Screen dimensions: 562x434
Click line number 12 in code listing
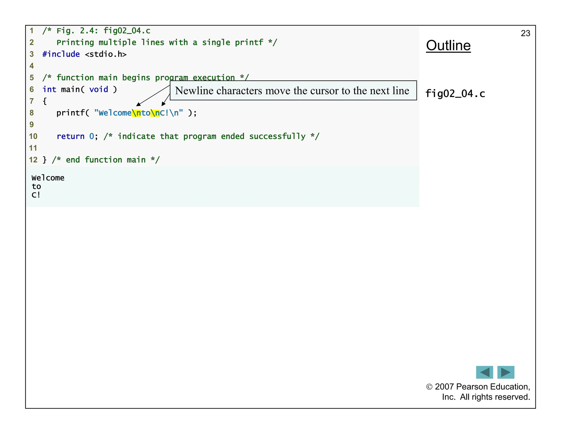coord(33,160)
